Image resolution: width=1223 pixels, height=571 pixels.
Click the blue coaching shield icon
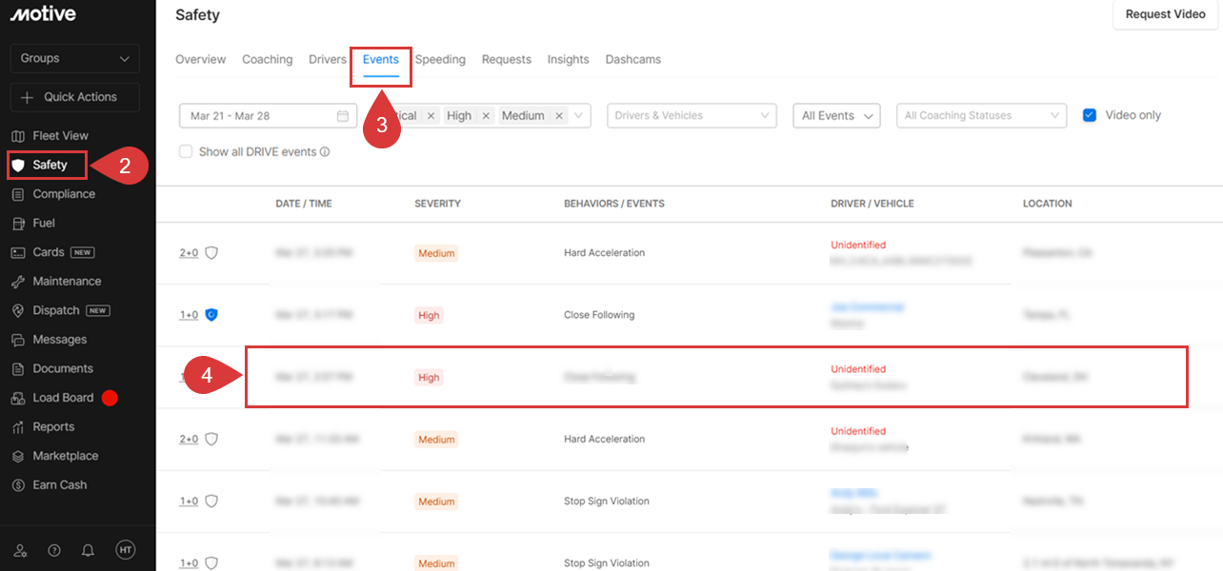click(x=211, y=315)
